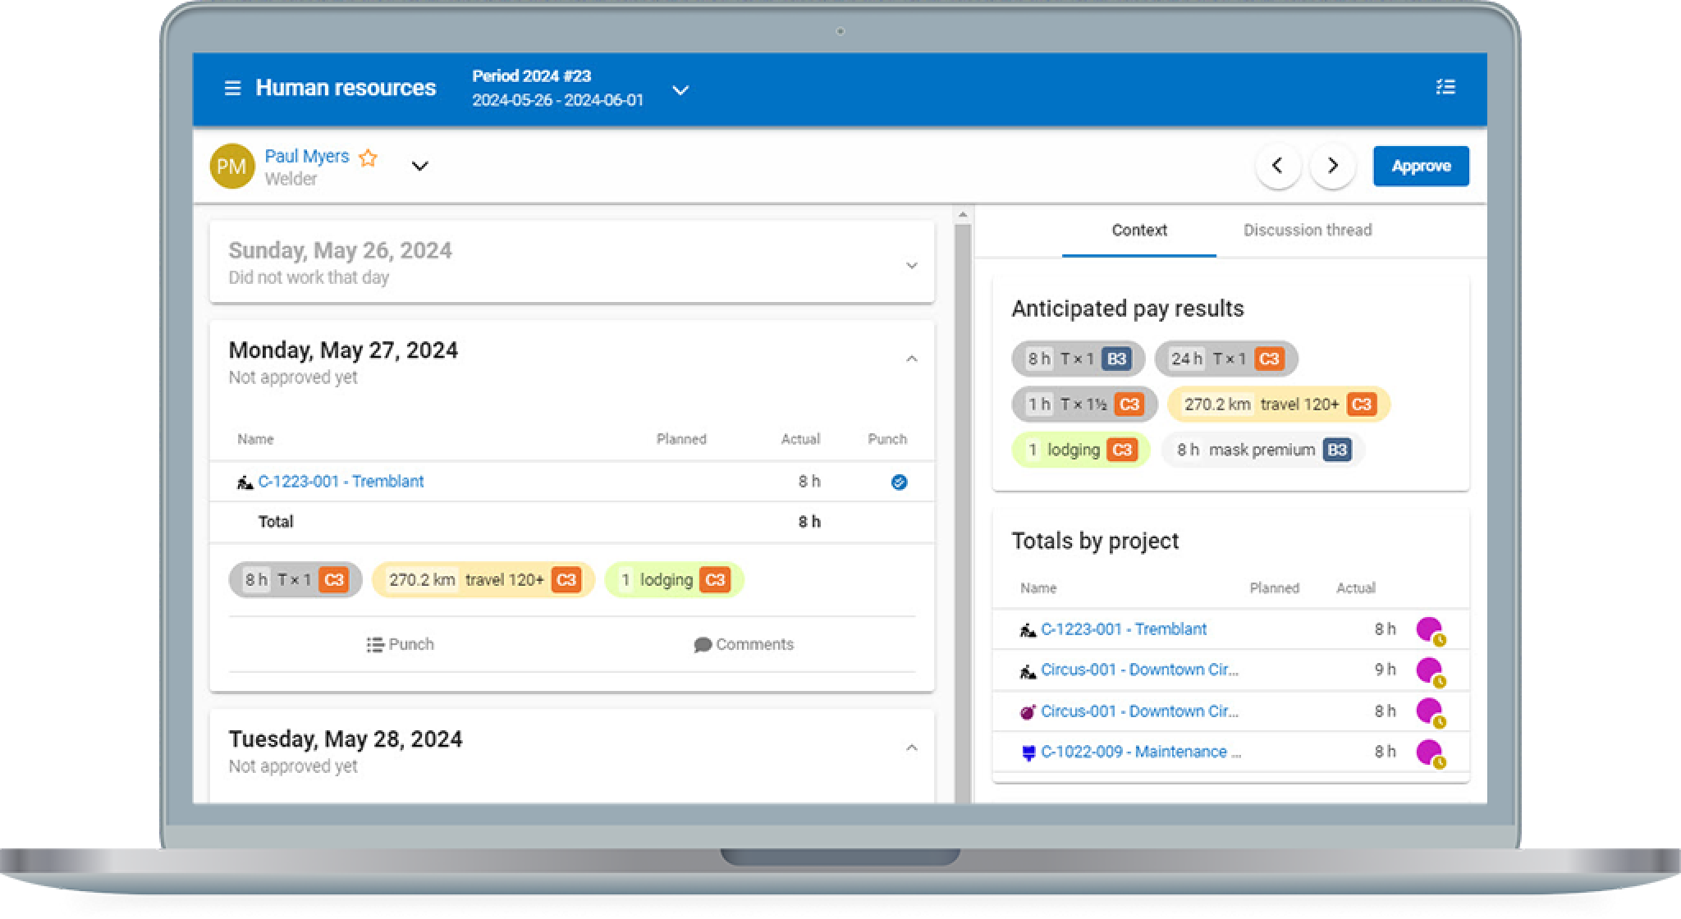Toggle favorite star next to Paul Myers
Screen dimensions: 1681x919
click(x=368, y=158)
